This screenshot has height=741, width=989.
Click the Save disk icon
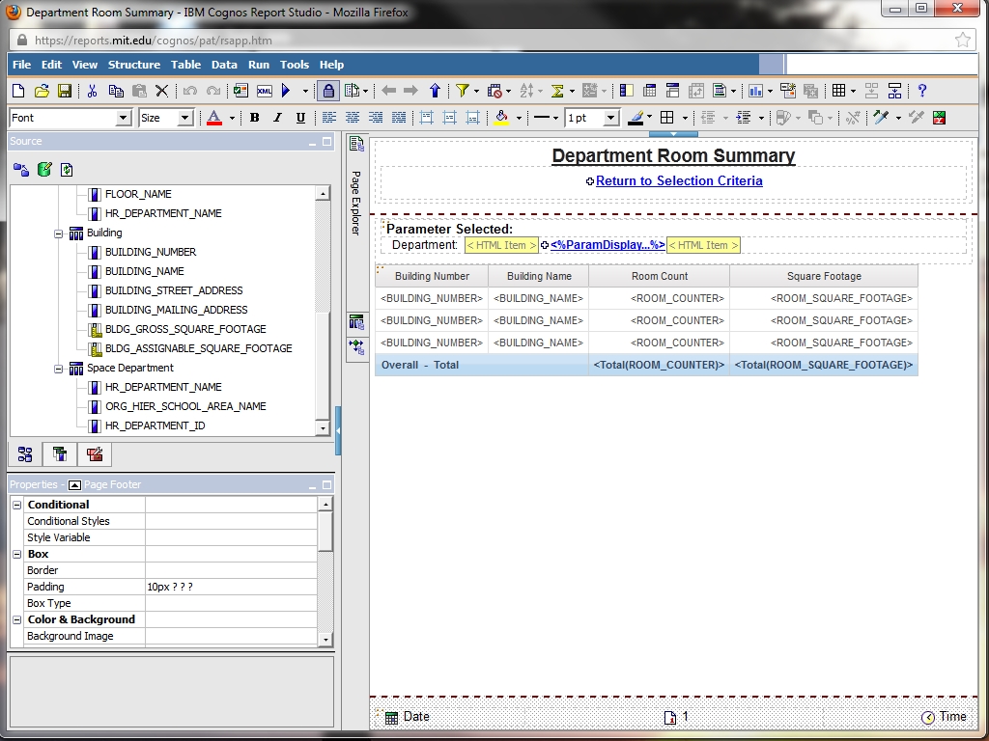[x=65, y=91]
